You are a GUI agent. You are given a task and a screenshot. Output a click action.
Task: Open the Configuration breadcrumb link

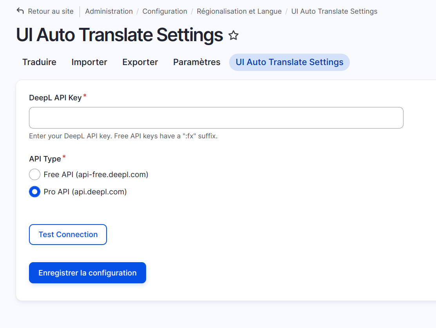[x=165, y=11]
